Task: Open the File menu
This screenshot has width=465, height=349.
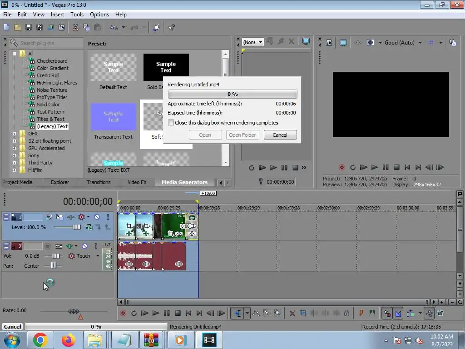Action: coord(7,14)
